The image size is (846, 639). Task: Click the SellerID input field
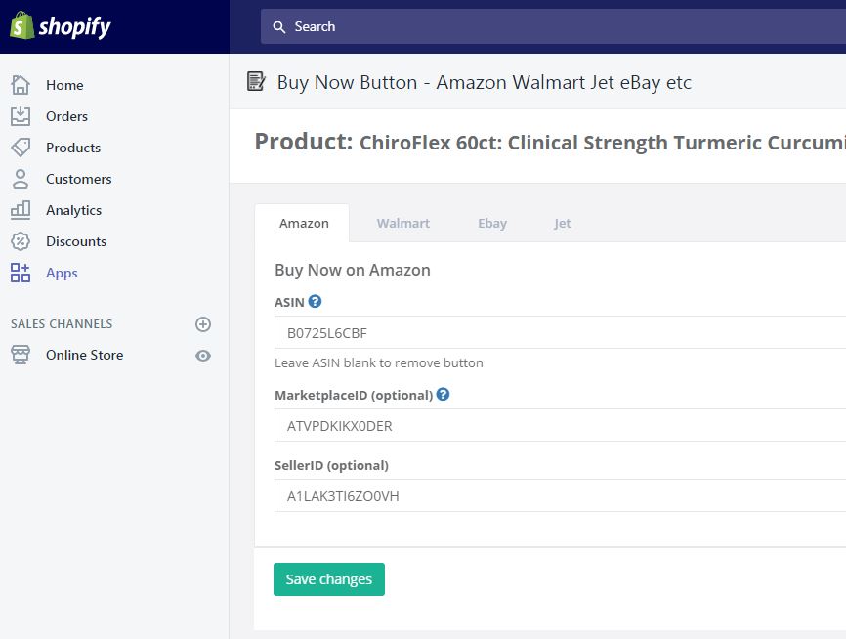(x=560, y=495)
